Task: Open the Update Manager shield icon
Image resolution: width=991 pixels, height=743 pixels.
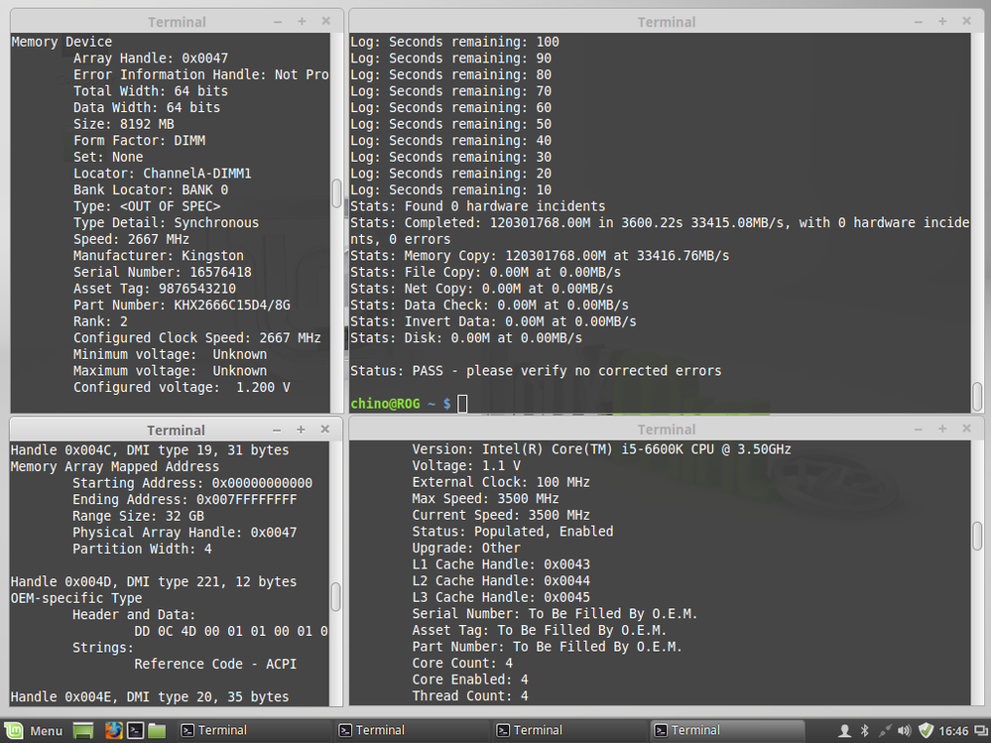Action: pos(926,731)
